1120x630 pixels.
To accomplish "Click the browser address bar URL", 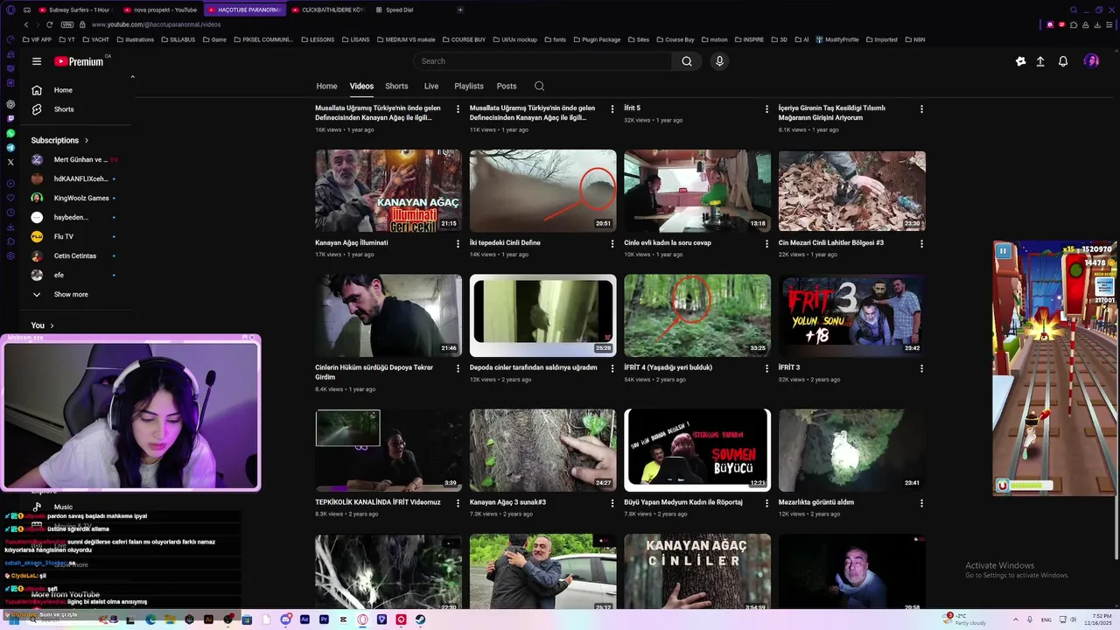I will tap(156, 24).
